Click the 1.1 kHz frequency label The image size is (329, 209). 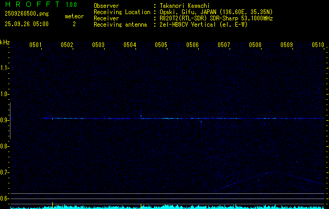pyautogui.click(x=4, y=68)
